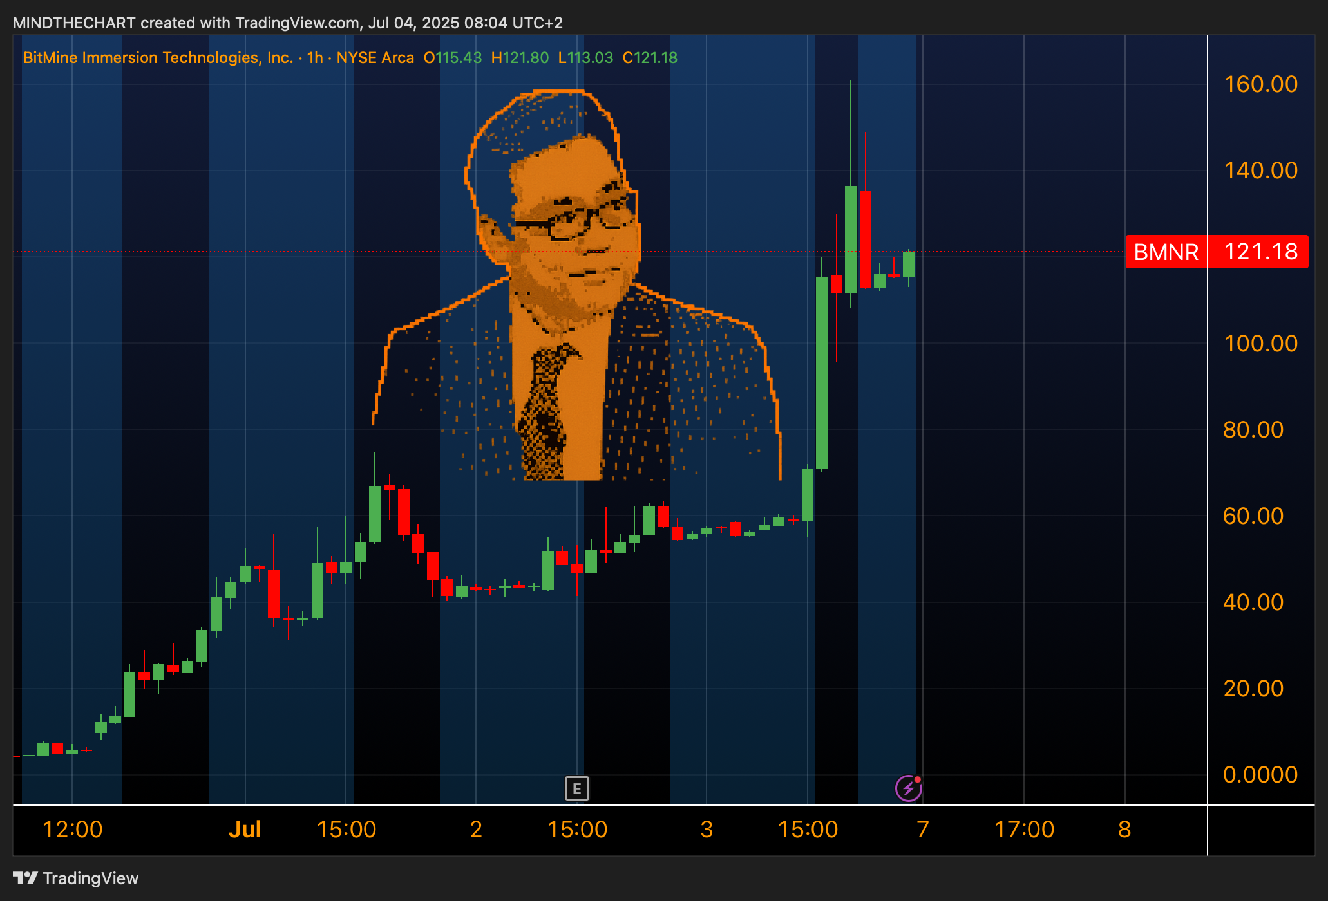Click the 12:00 time axis label
The image size is (1328, 901).
point(72,830)
